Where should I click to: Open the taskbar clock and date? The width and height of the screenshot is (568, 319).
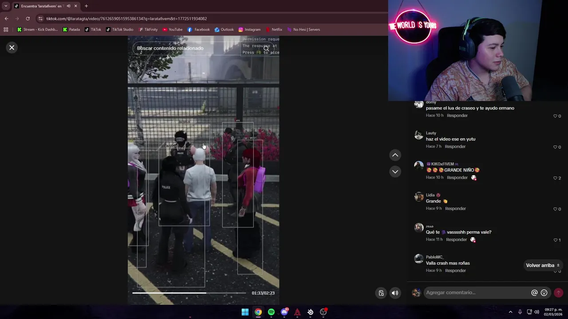click(553, 312)
